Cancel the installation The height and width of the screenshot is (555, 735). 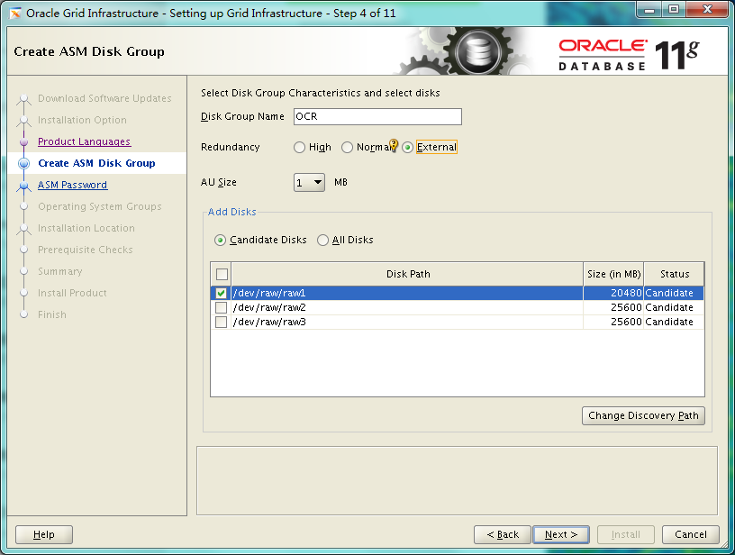coord(691,534)
